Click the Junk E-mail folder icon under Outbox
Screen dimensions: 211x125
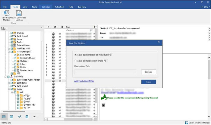15,36
